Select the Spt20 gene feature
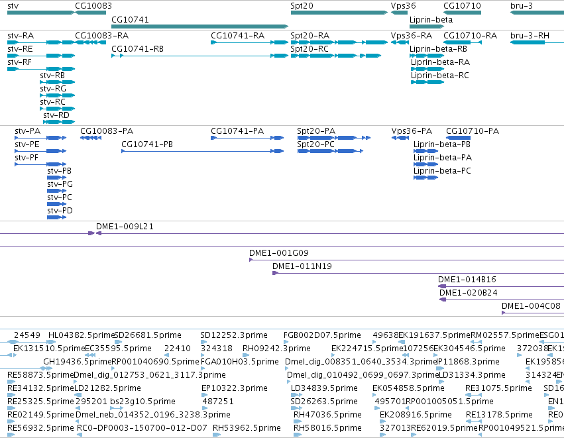 (x=339, y=13)
